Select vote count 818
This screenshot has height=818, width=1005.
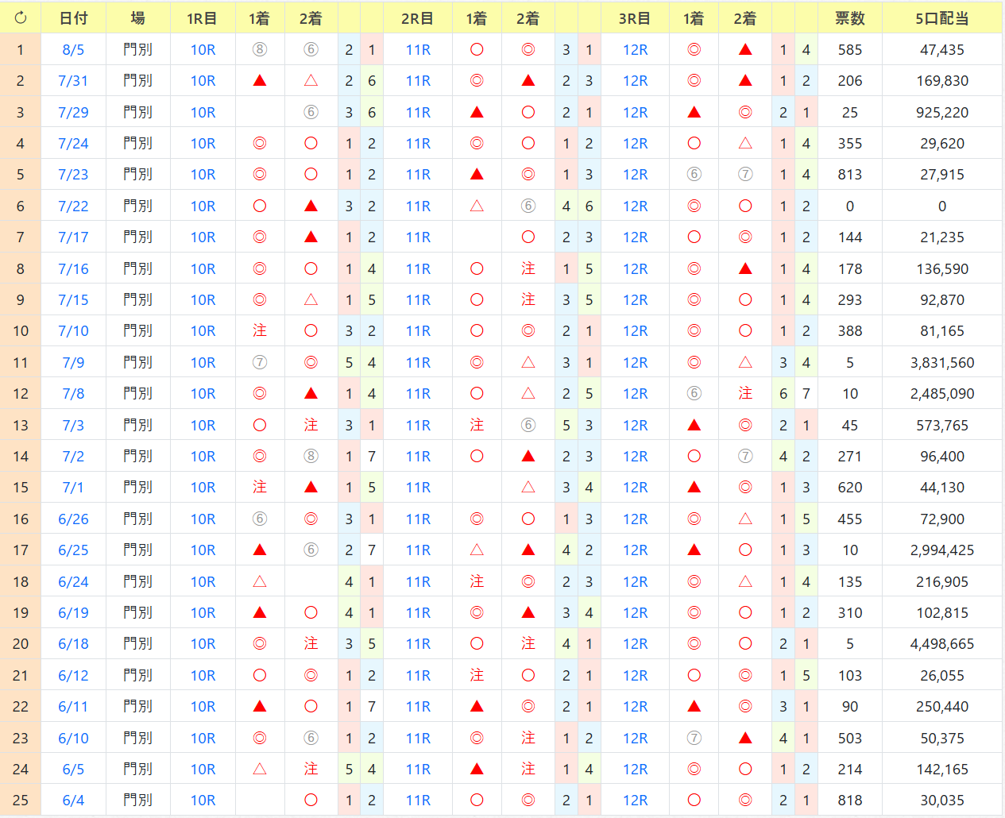[850, 801]
